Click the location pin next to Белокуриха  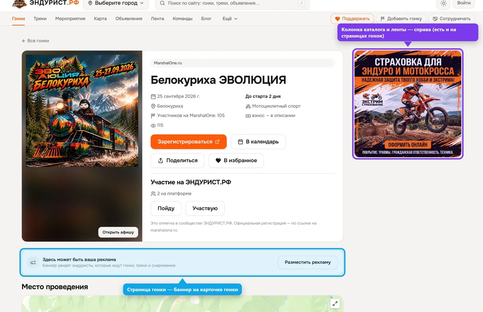(x=153, y=106)
